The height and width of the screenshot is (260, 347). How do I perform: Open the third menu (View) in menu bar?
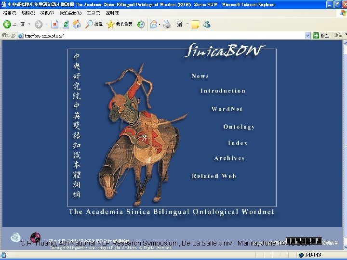pos(47,13)
